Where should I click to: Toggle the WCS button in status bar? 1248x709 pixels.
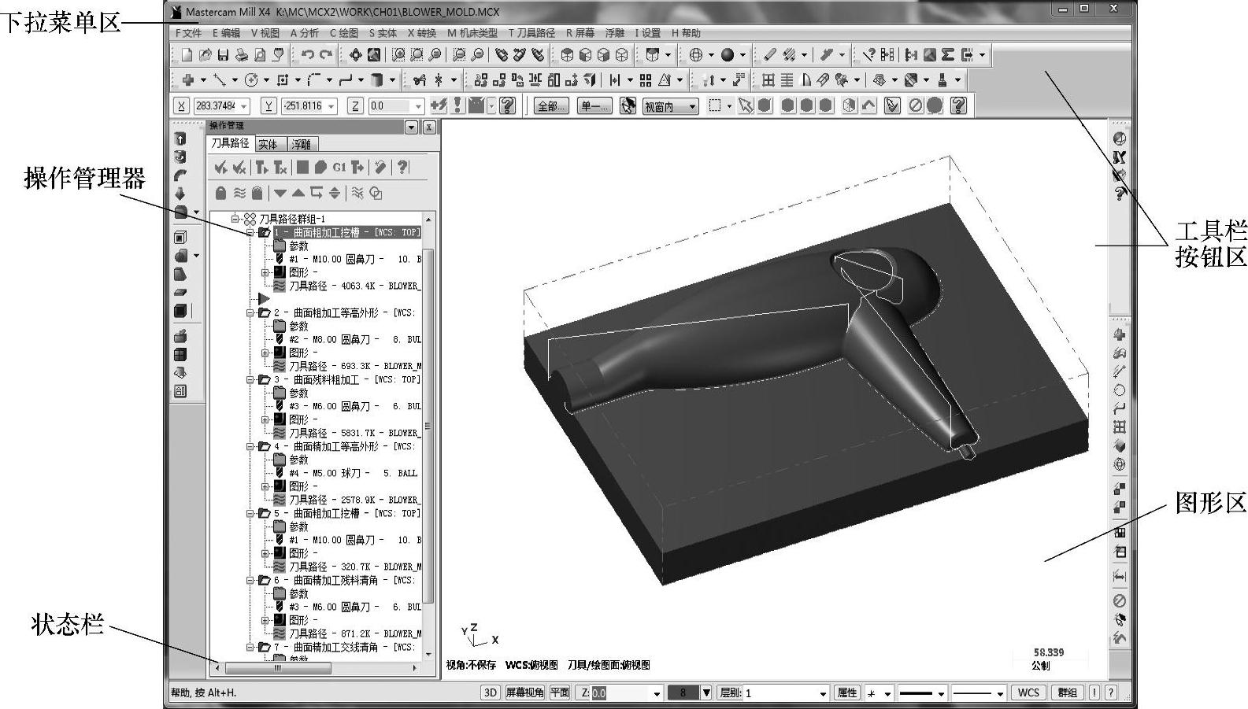[x=1028, y=692]
